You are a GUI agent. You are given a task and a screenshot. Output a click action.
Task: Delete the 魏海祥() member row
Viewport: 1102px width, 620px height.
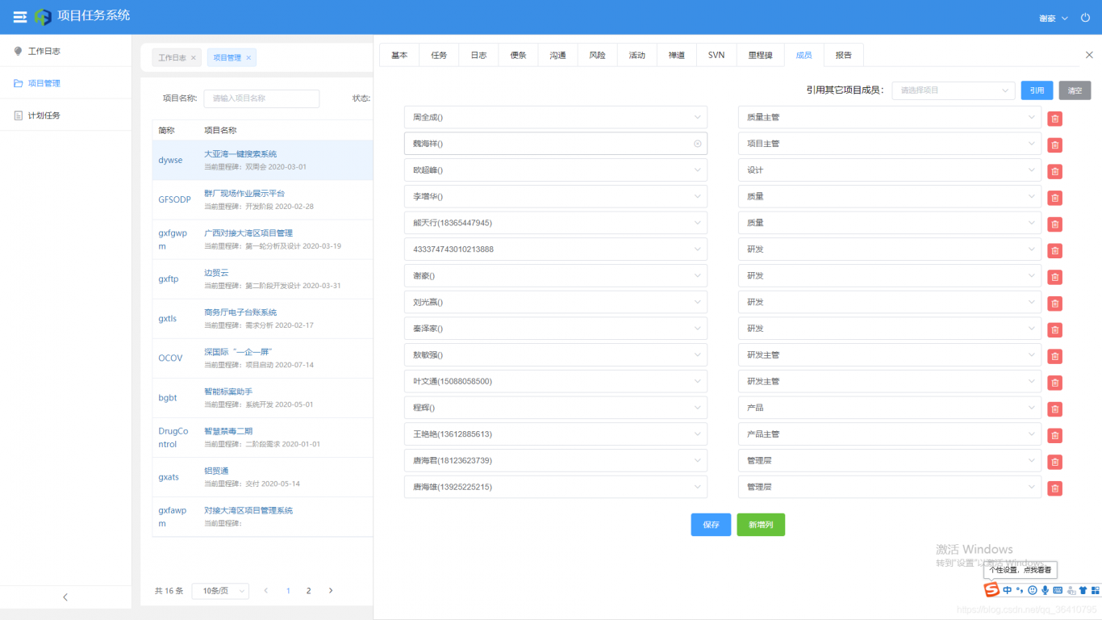click(x=1054, y=145)
